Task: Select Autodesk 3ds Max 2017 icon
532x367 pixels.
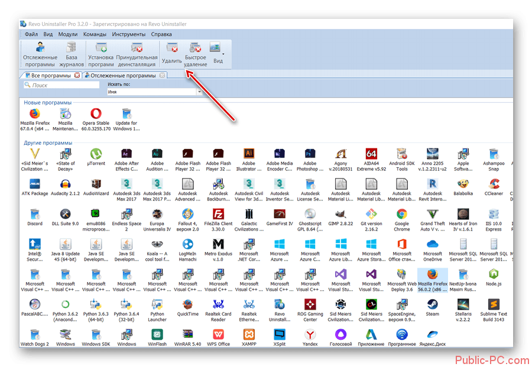Action: click(x=126, y=190)
